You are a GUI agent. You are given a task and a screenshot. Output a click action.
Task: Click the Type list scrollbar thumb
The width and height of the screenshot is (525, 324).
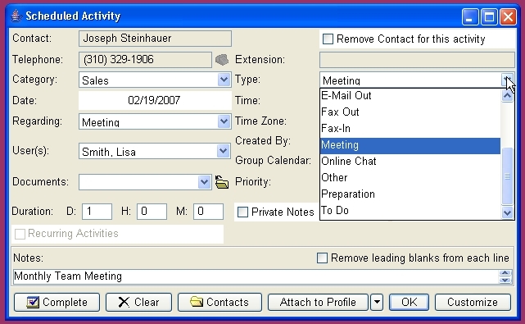[508, 176]
